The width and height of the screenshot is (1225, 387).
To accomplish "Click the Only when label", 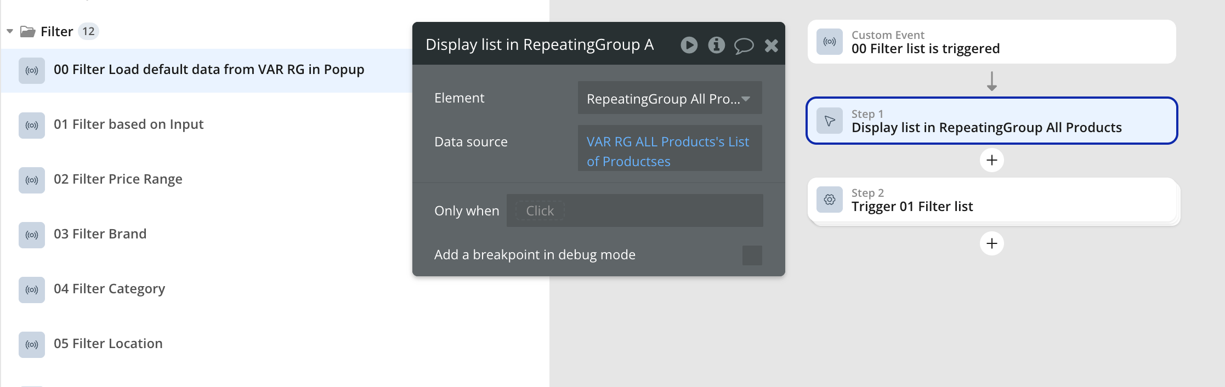I will (x=467, y=210).
